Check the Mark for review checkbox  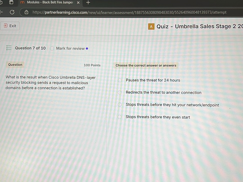52,48
